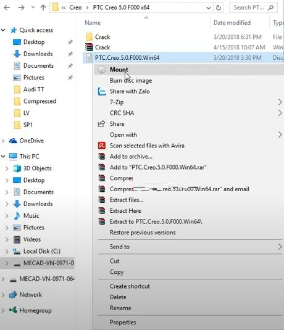Open the recent locations dropdown arrow
284x330 pixels.
[x=33, y=7]
